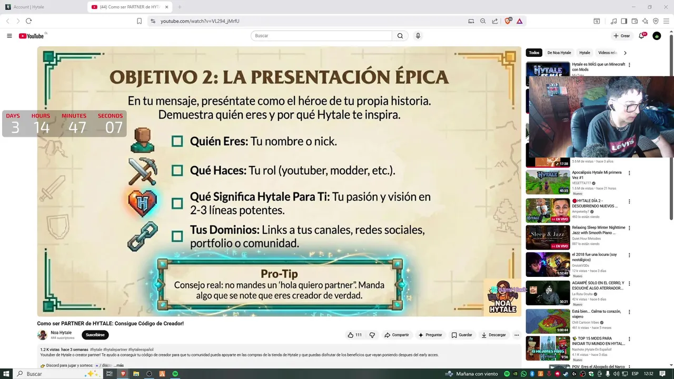The height and width of the screenshot is (379, 674).
Task: Like the video with thumbs up
Action: click(354, 335)
